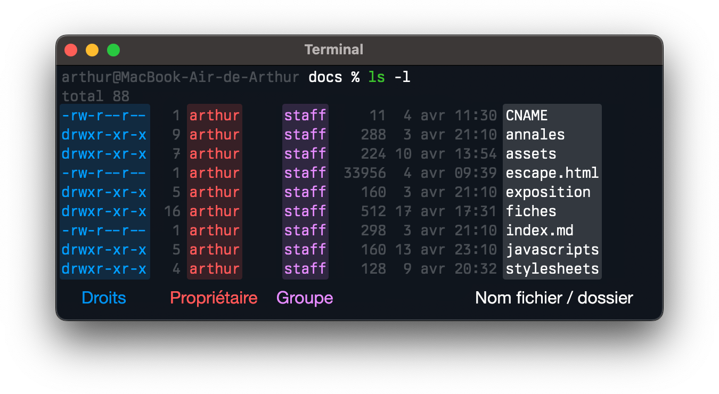
Task: Click the annales directory name
Action: (535, 135)
